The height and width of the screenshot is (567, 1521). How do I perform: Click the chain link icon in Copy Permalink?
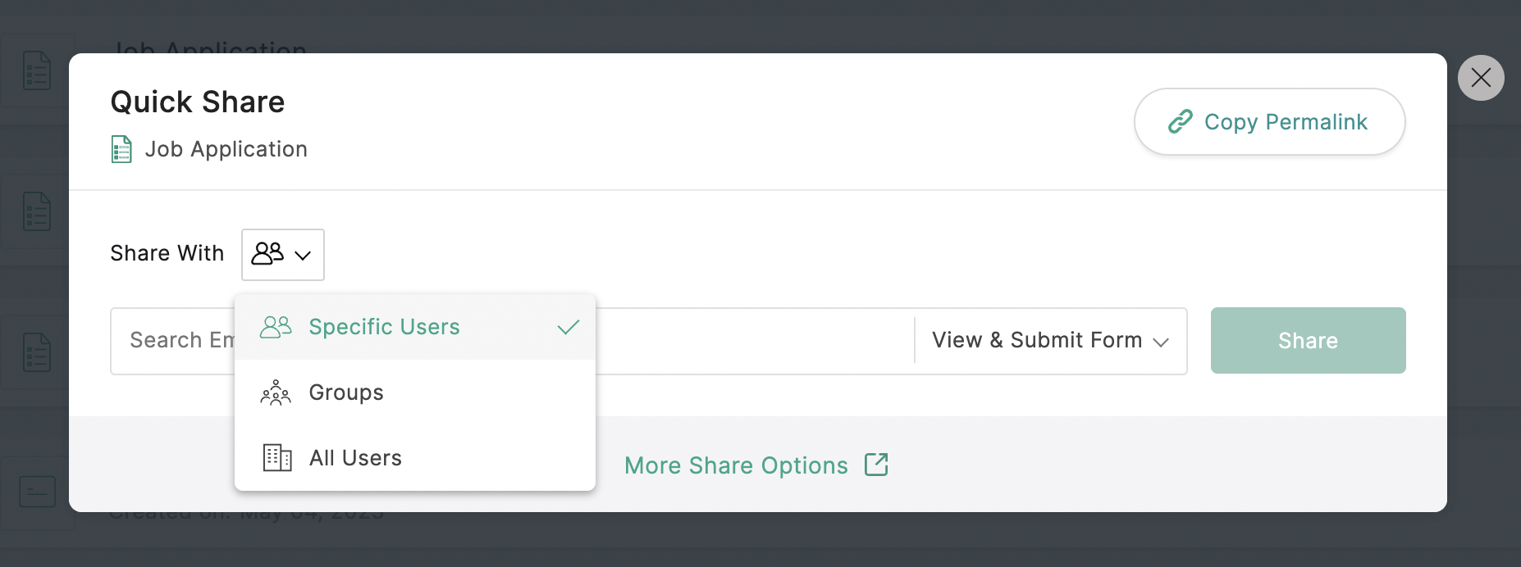coord(1180,122)
